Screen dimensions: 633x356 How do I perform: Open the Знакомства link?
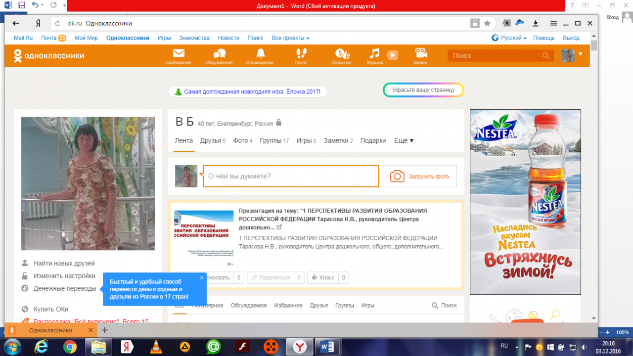[x=194, y=38]
